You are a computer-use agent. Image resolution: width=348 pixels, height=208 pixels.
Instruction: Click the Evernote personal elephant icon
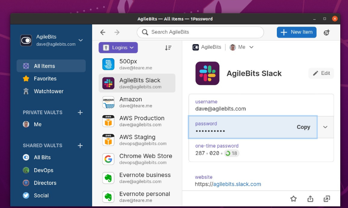tap(108, 197)
